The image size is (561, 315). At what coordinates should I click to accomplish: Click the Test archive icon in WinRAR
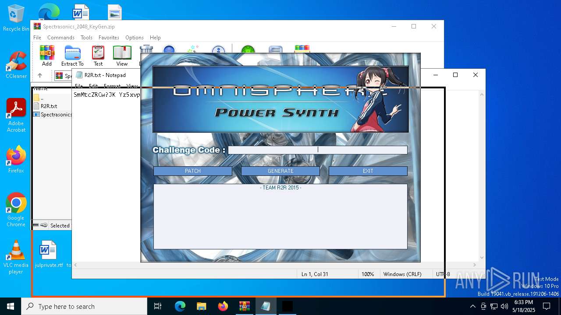click(x=98, y=56)
